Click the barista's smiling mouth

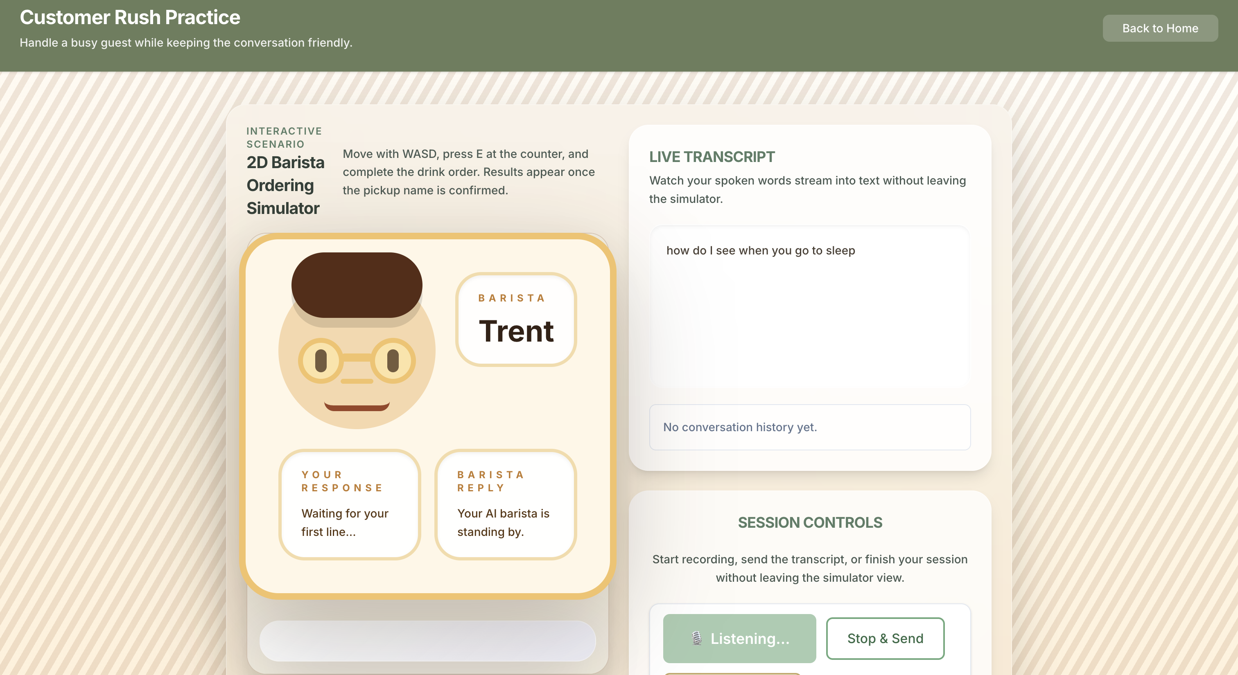coord(357,407)
